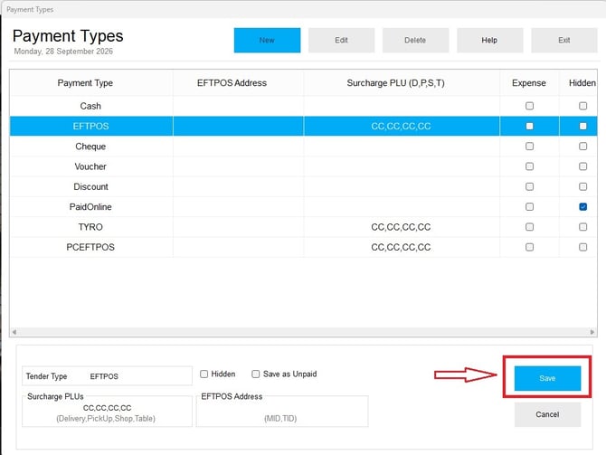Toggle Expense checkbox for PaidOnline row
Screen dimensions: 606x455
pos(529,207)
